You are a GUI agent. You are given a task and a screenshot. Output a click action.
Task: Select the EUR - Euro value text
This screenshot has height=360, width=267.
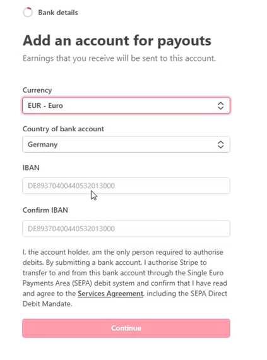45,105
